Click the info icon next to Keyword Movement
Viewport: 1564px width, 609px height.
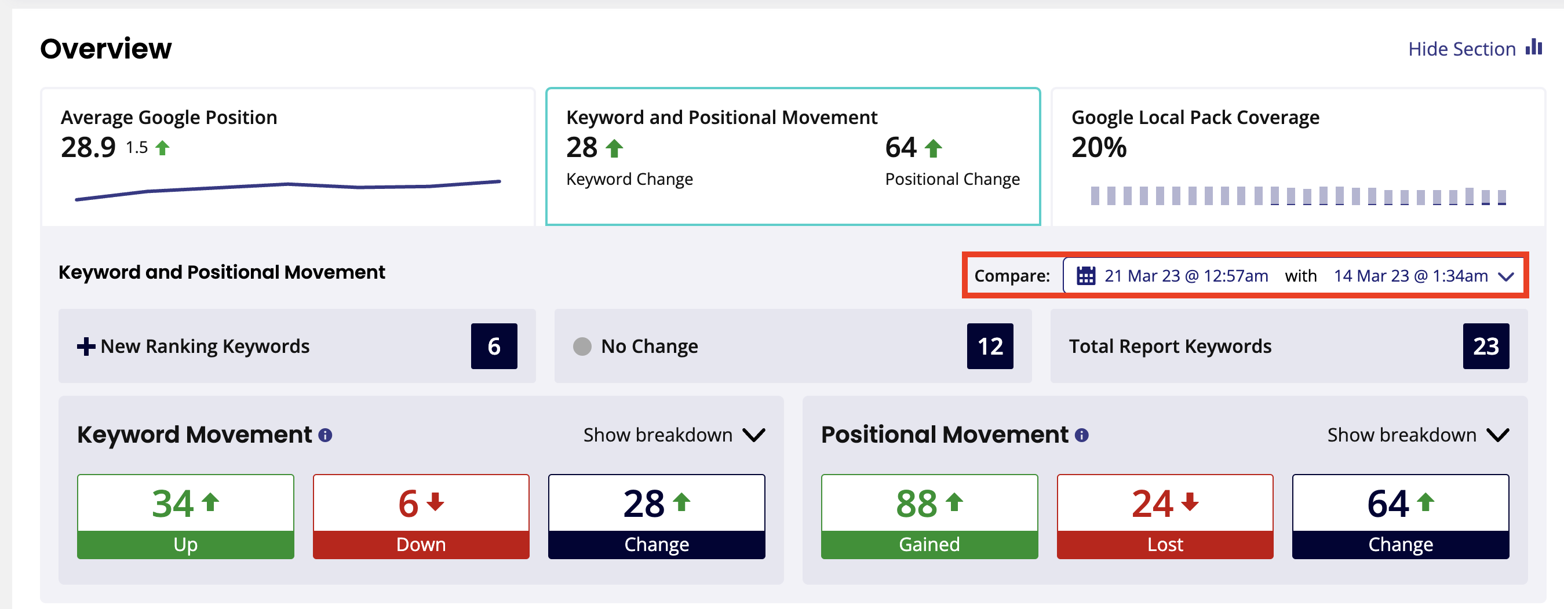pos(326,435)
